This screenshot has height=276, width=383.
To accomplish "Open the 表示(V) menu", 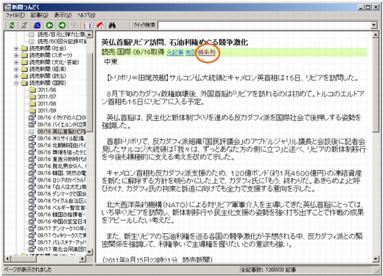I will pyautogui.click(x=63, y=14).
